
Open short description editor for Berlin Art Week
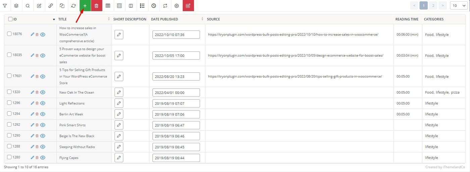point(118,114)
